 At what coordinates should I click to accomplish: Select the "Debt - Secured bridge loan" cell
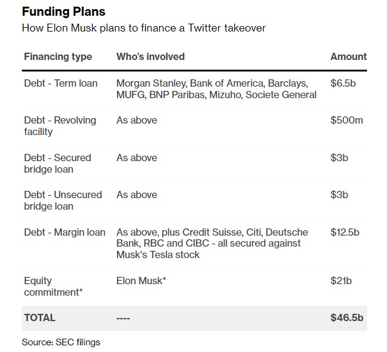pyautogui.click(x=58, y=164)
